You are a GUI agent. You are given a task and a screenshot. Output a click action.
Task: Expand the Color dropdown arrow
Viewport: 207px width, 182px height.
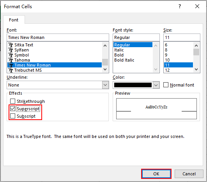(x=156, y=85)
